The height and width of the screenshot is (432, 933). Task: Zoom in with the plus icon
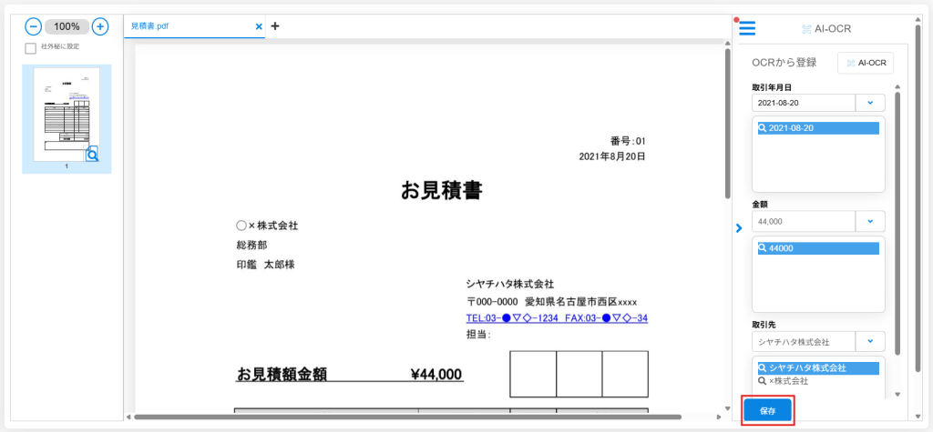click(100, 26)
